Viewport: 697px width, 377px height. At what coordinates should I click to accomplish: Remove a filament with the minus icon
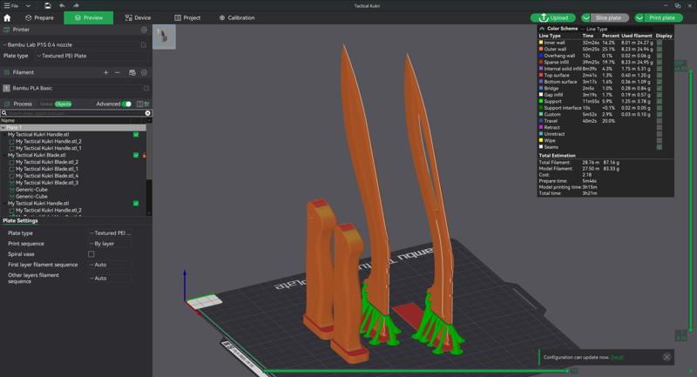pyautogui.click(x=118, y=73)
